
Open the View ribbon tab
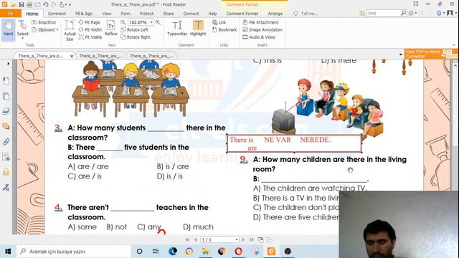(x=107, y=14)
